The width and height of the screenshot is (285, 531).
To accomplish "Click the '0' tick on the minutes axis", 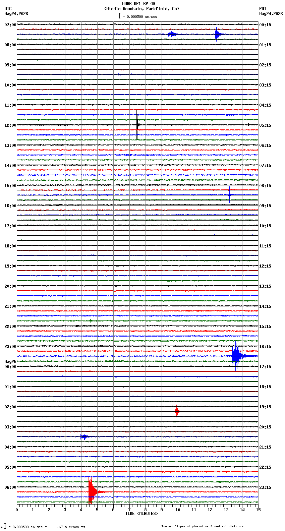I will click(x=17, y=510).
